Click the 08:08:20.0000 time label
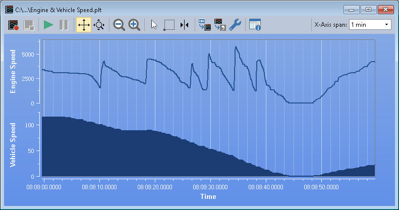 (x=155, y=187)
